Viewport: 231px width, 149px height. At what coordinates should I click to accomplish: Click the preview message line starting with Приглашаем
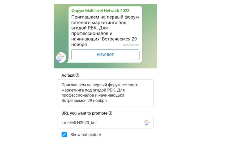[x=105, y=17]
